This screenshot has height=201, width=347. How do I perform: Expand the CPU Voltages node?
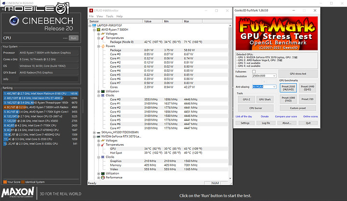[x=99, y=34]
